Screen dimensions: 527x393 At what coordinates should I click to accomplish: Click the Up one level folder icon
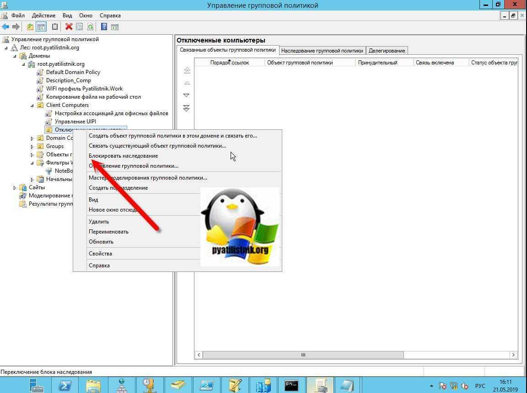(30, 27)
